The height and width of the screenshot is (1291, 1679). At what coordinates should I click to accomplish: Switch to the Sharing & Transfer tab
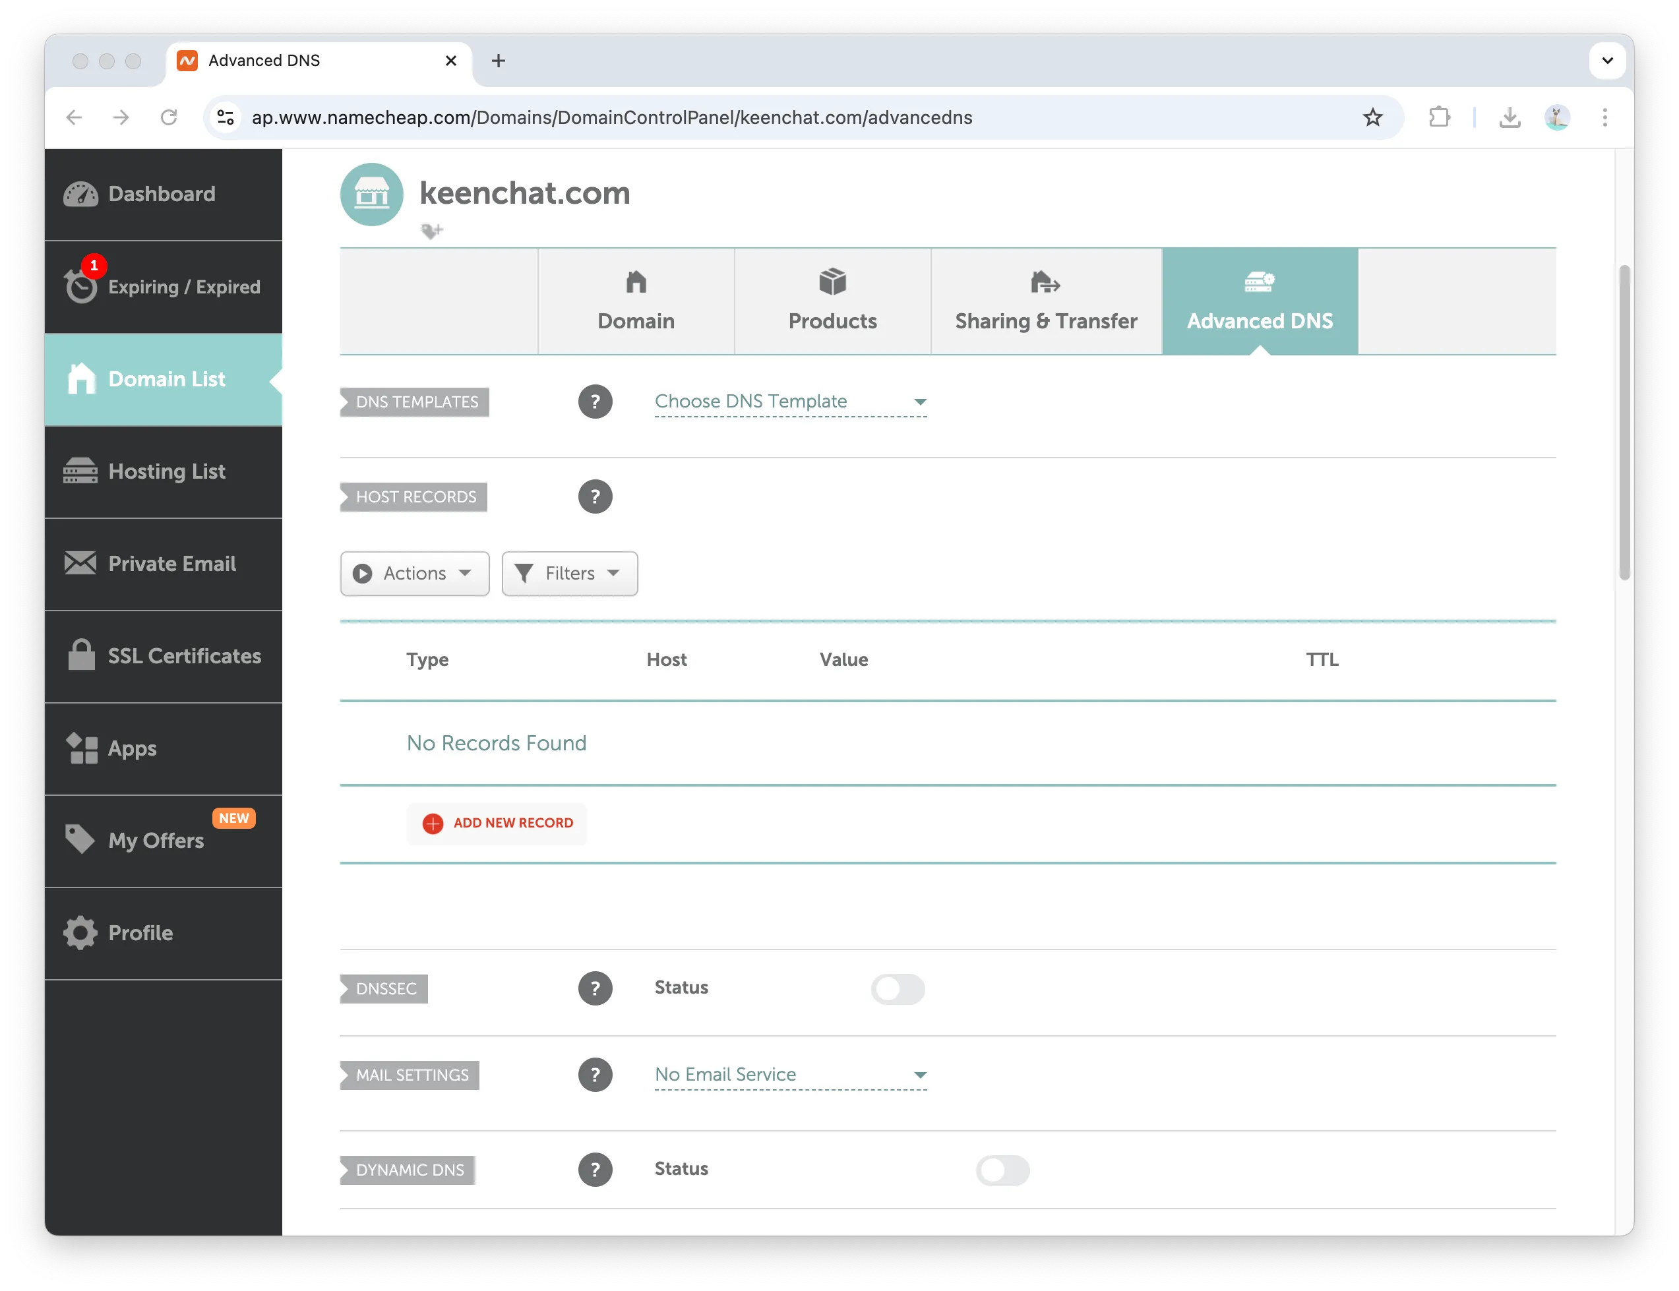pos(1045,301)
